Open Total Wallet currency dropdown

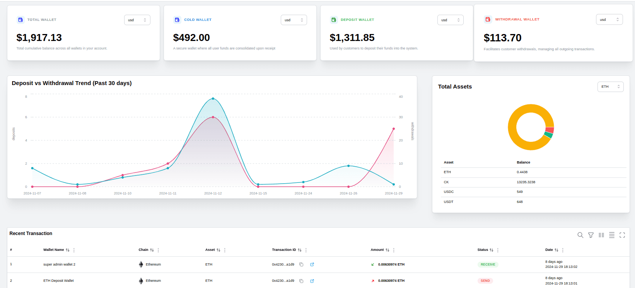click(x=137, y=20)
